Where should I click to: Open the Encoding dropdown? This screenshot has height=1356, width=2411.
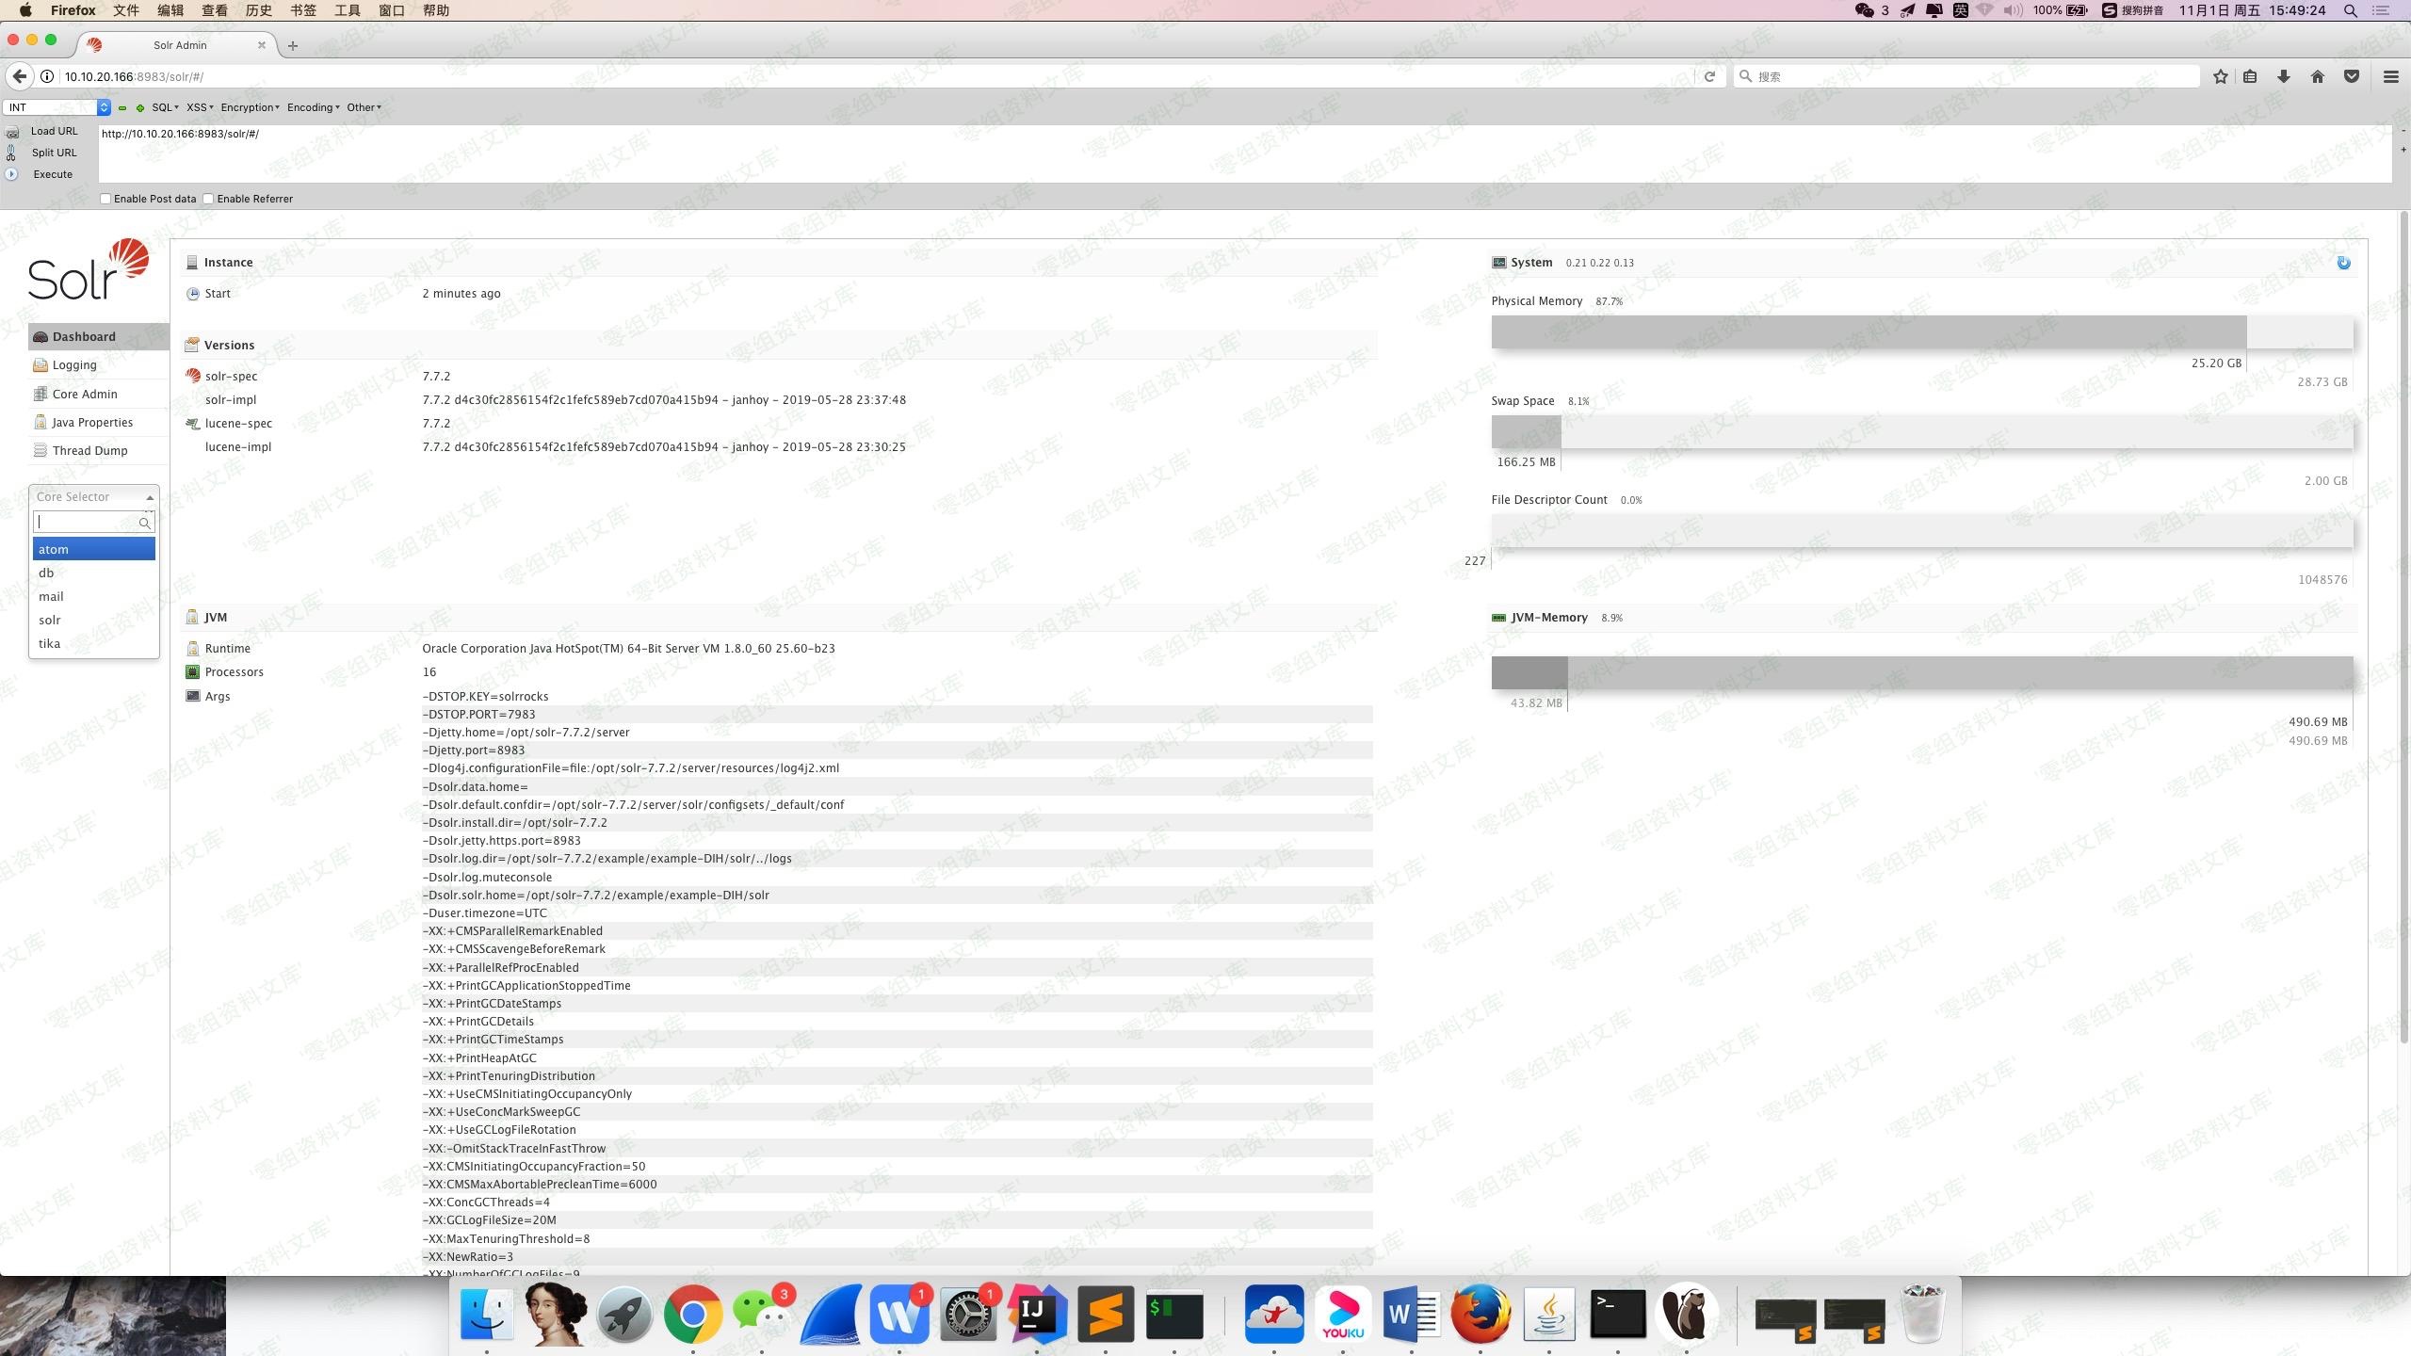313,107
